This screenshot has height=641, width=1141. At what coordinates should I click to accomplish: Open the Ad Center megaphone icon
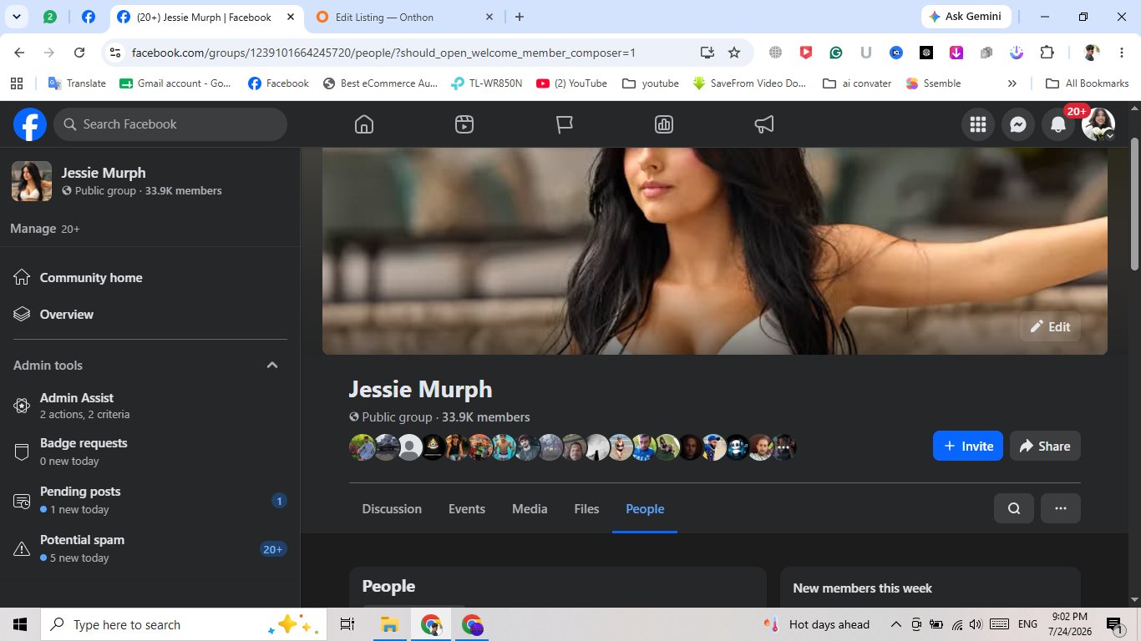[764, 124]
